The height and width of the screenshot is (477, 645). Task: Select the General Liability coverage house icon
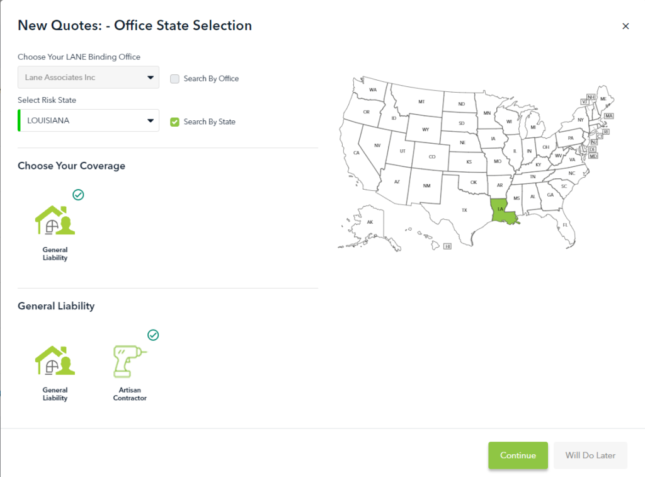click(x=55, y=221)
